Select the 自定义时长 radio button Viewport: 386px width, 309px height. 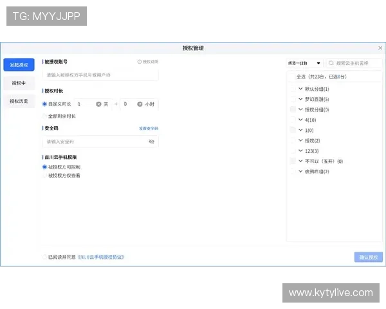pyautogui.click(x=44, y=104)
